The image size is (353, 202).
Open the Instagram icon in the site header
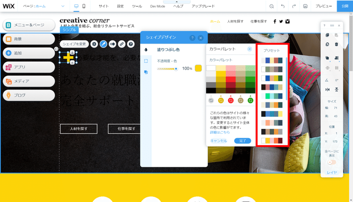(x=288, y=21)
